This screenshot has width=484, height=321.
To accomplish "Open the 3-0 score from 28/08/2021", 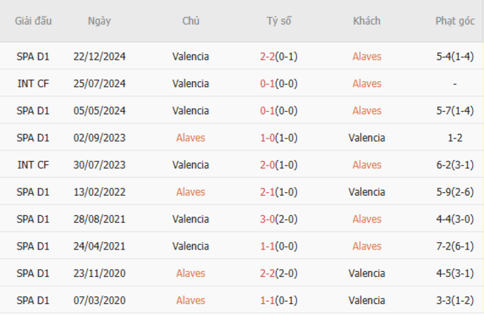I will point(267,219).
